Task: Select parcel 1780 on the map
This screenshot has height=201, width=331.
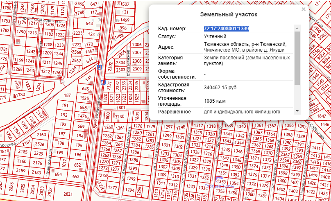Action: (20, 95)
